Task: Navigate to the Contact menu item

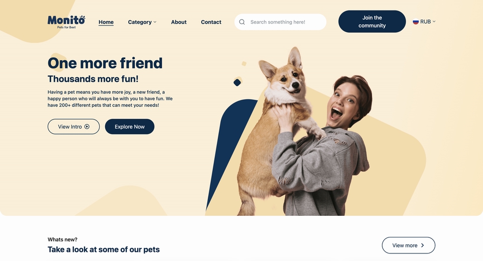Action: 211,22
